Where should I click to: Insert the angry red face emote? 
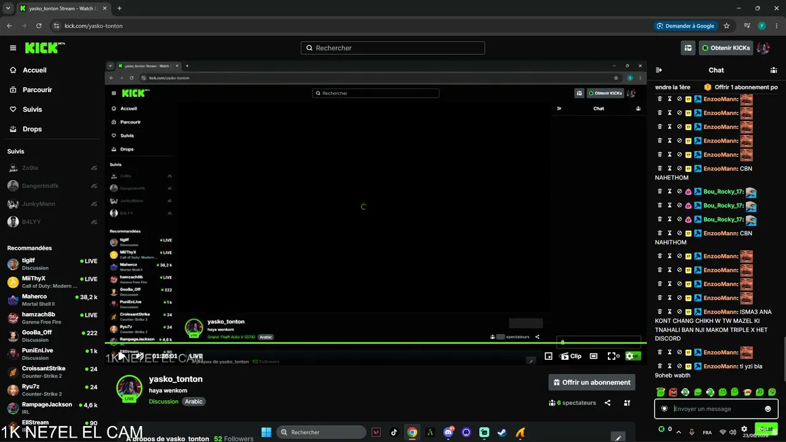673,392
